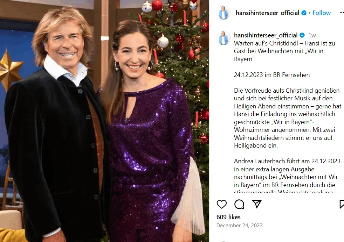The image size is (344, 242).
Task: View the 609 likes list
Action: tap(228, 217)
